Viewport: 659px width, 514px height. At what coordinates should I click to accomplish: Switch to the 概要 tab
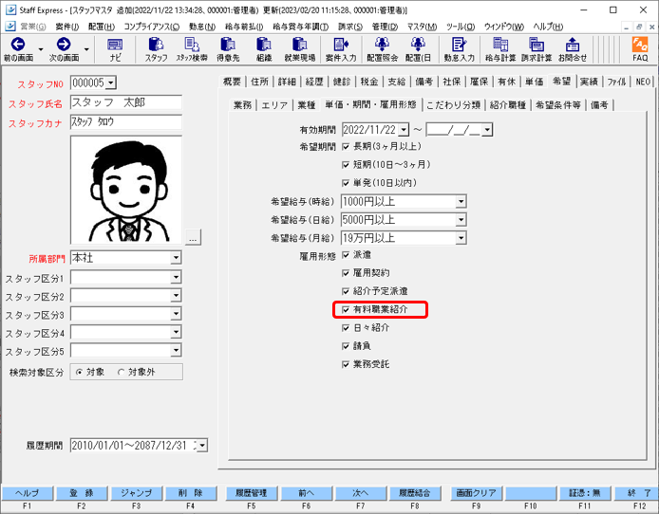(232, 82)
